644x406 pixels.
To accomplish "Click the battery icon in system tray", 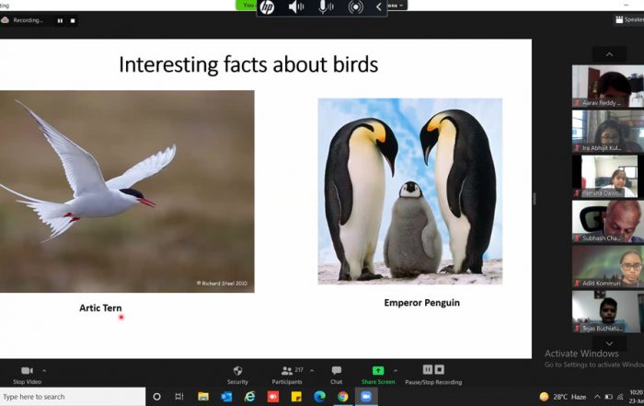I will pyautogui.click(x=609, y=397).
